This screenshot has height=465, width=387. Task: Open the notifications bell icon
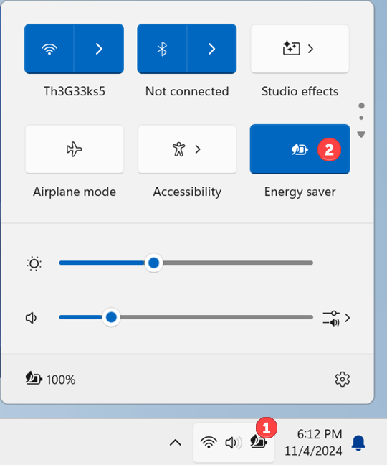[x=358, y=443]
